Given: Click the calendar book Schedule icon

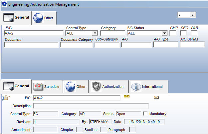Looking at the screenshot, I should click(x=38, y=87).
